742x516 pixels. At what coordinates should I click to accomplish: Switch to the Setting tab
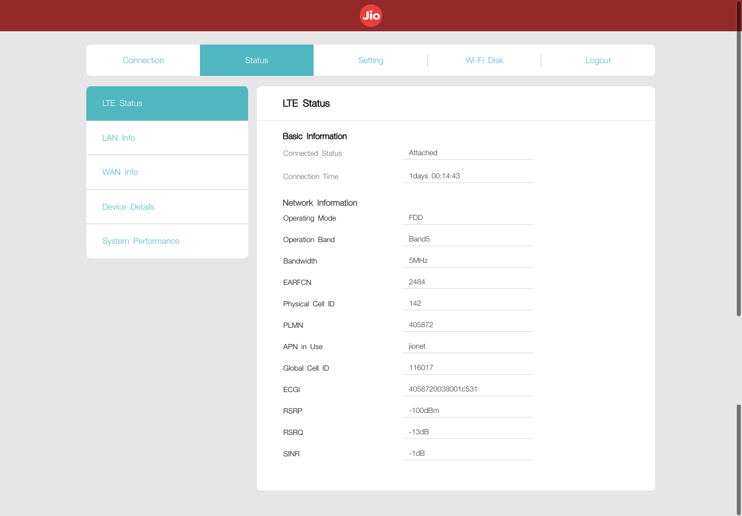(x=370, y=60)
